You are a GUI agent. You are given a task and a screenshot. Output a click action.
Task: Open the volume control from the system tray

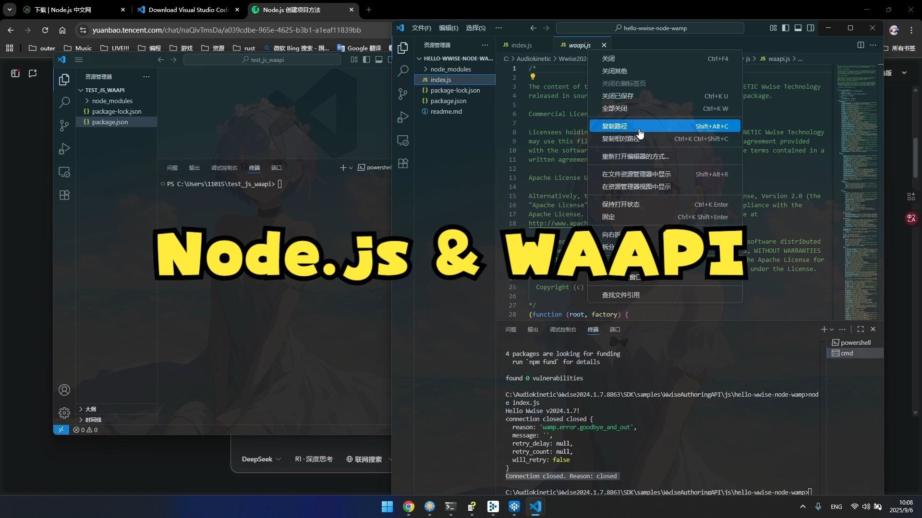pyautogui.click(x=866, y=506)
